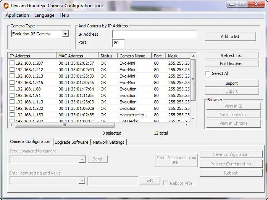Click the IP Address input field

pyautogui.click(x=154, y=34)
